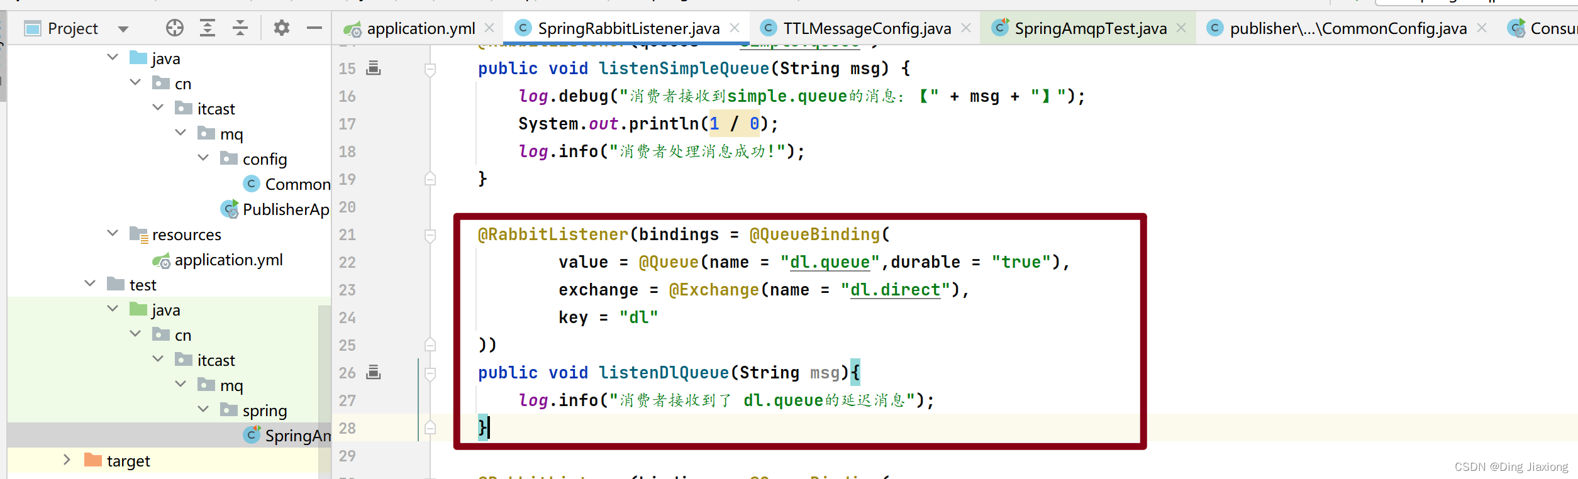
Task: Open the PublisherApplication class in tree
Action: pos(275,209)
